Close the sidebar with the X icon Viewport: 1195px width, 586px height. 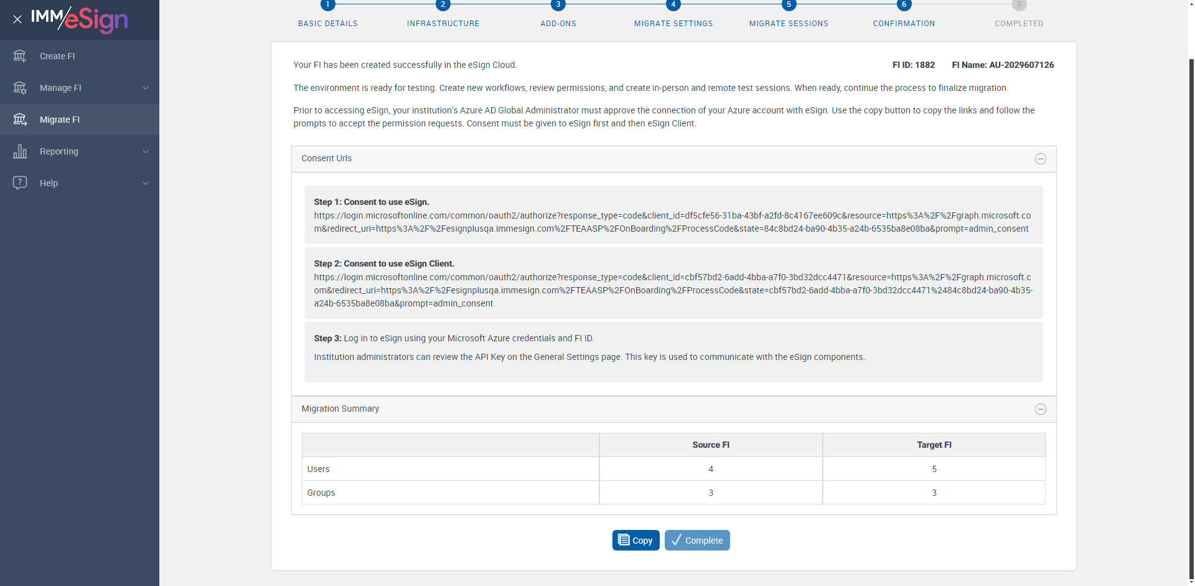(x=17, y=19)
